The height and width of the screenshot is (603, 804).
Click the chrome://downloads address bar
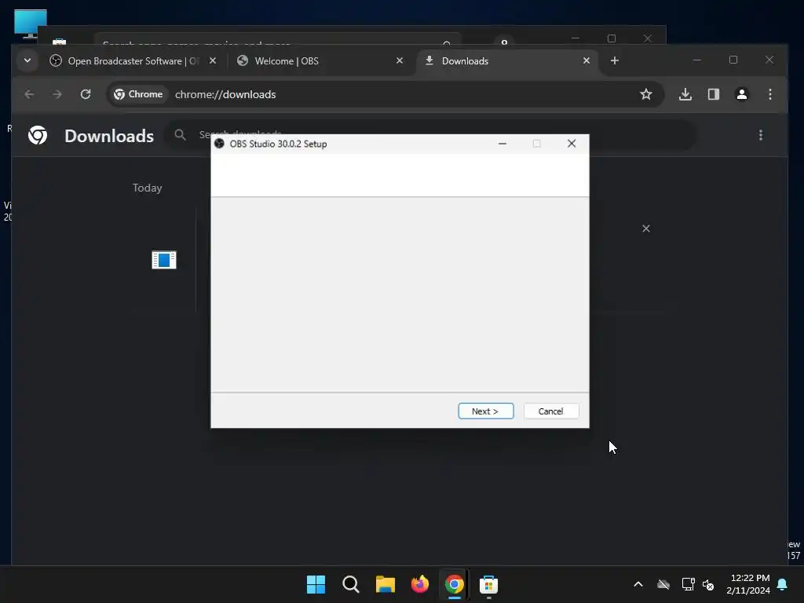pos(385,94)
